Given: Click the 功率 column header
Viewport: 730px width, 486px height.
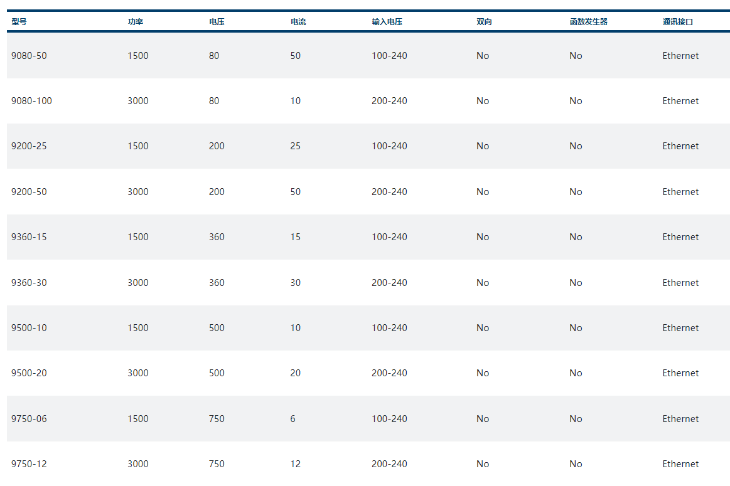Looking at the screenshot, I should 136,22.
